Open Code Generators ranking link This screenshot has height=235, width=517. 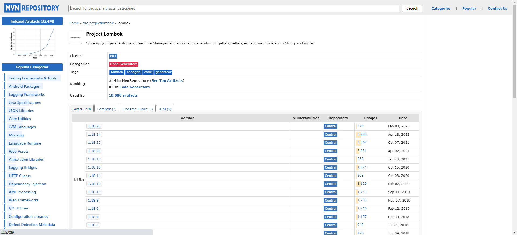[135, 87]
